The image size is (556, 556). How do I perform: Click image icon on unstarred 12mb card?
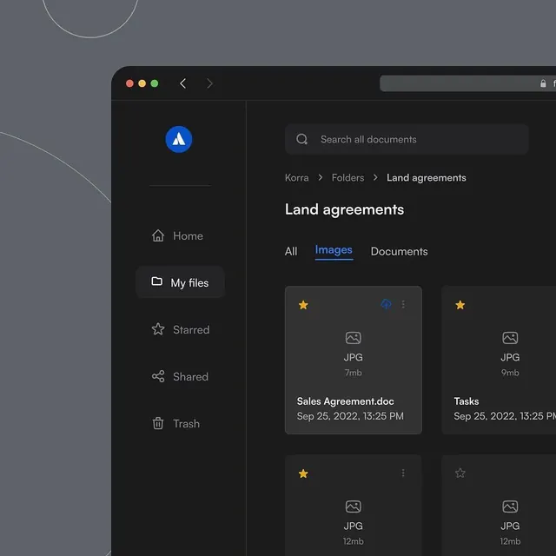(x=510, y=506)
